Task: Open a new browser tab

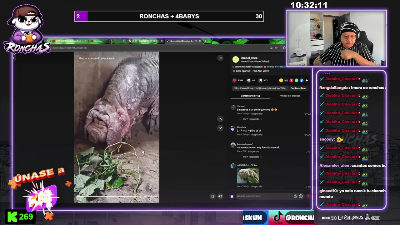Action: coord(205,41)
